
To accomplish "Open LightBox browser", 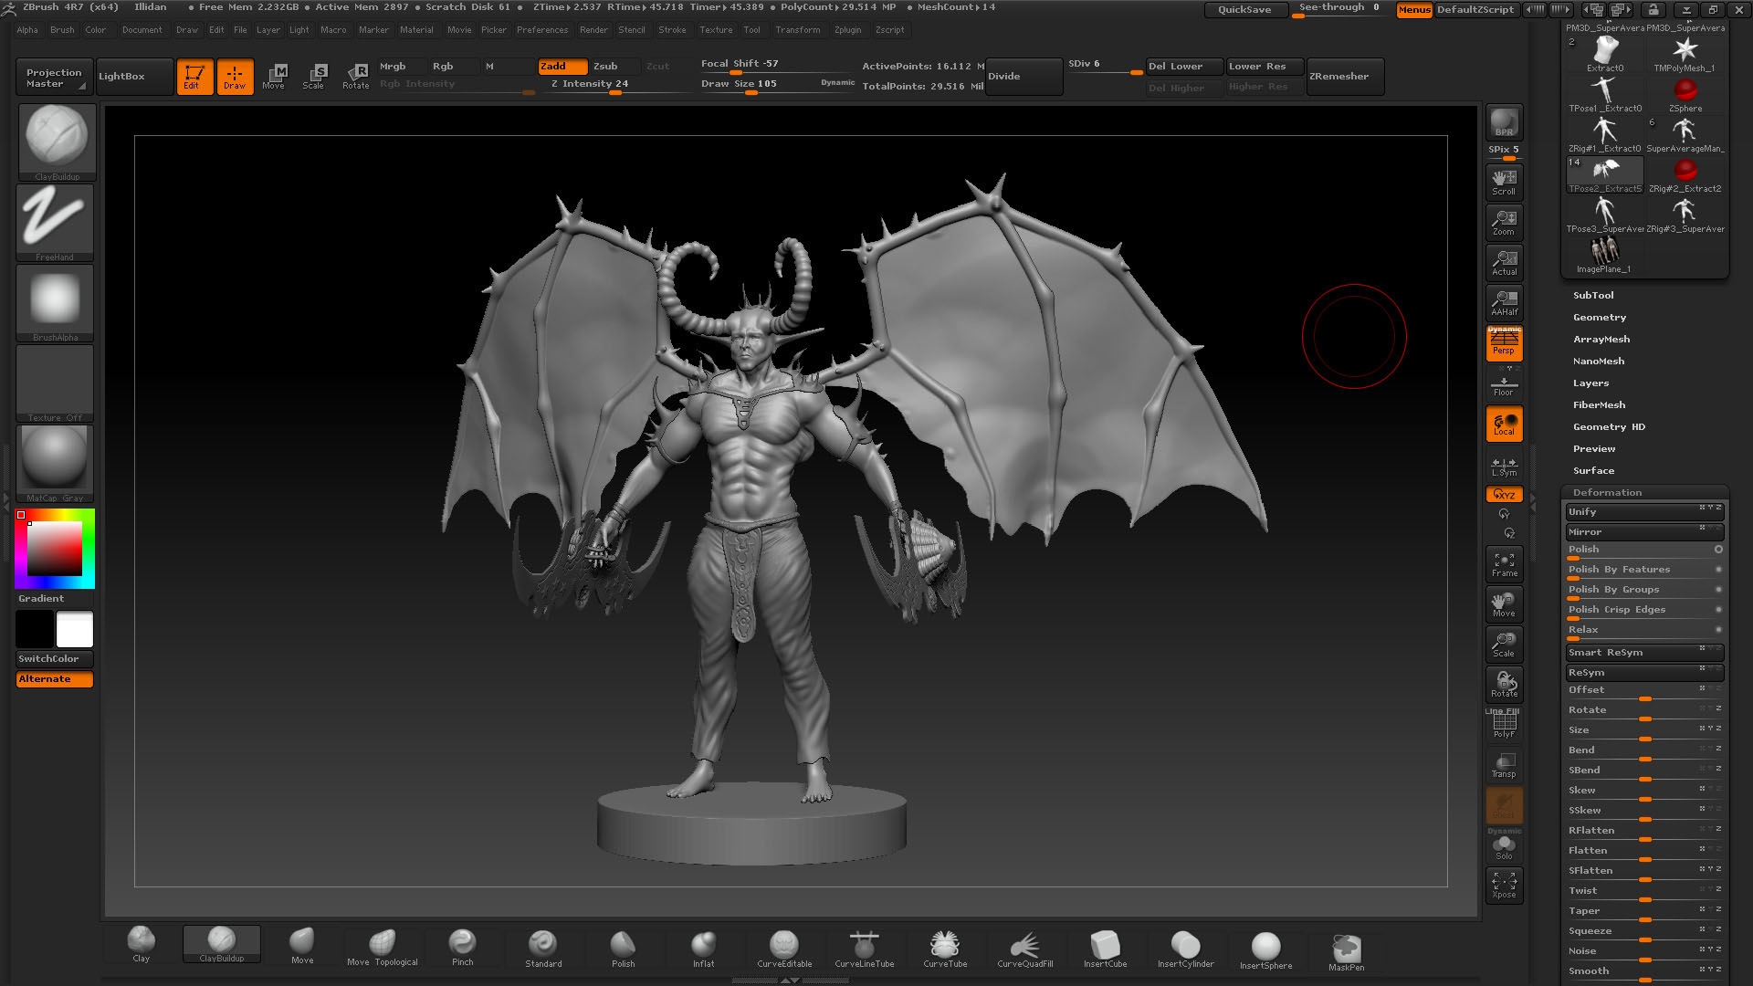I will [134, 77].
